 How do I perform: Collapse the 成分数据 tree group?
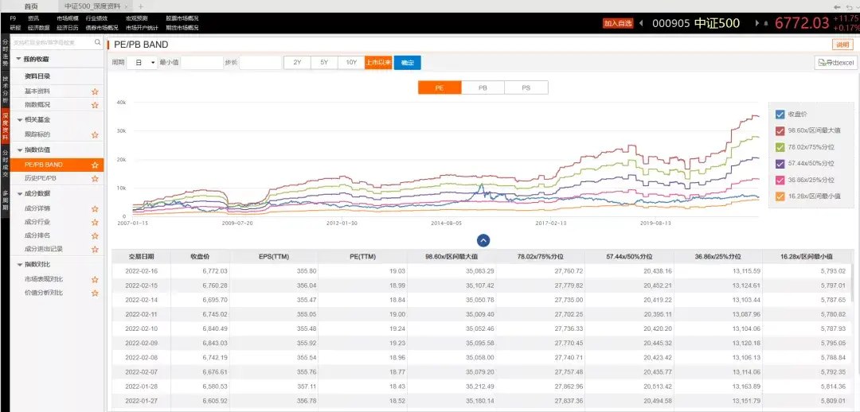(x=18, y=193)
